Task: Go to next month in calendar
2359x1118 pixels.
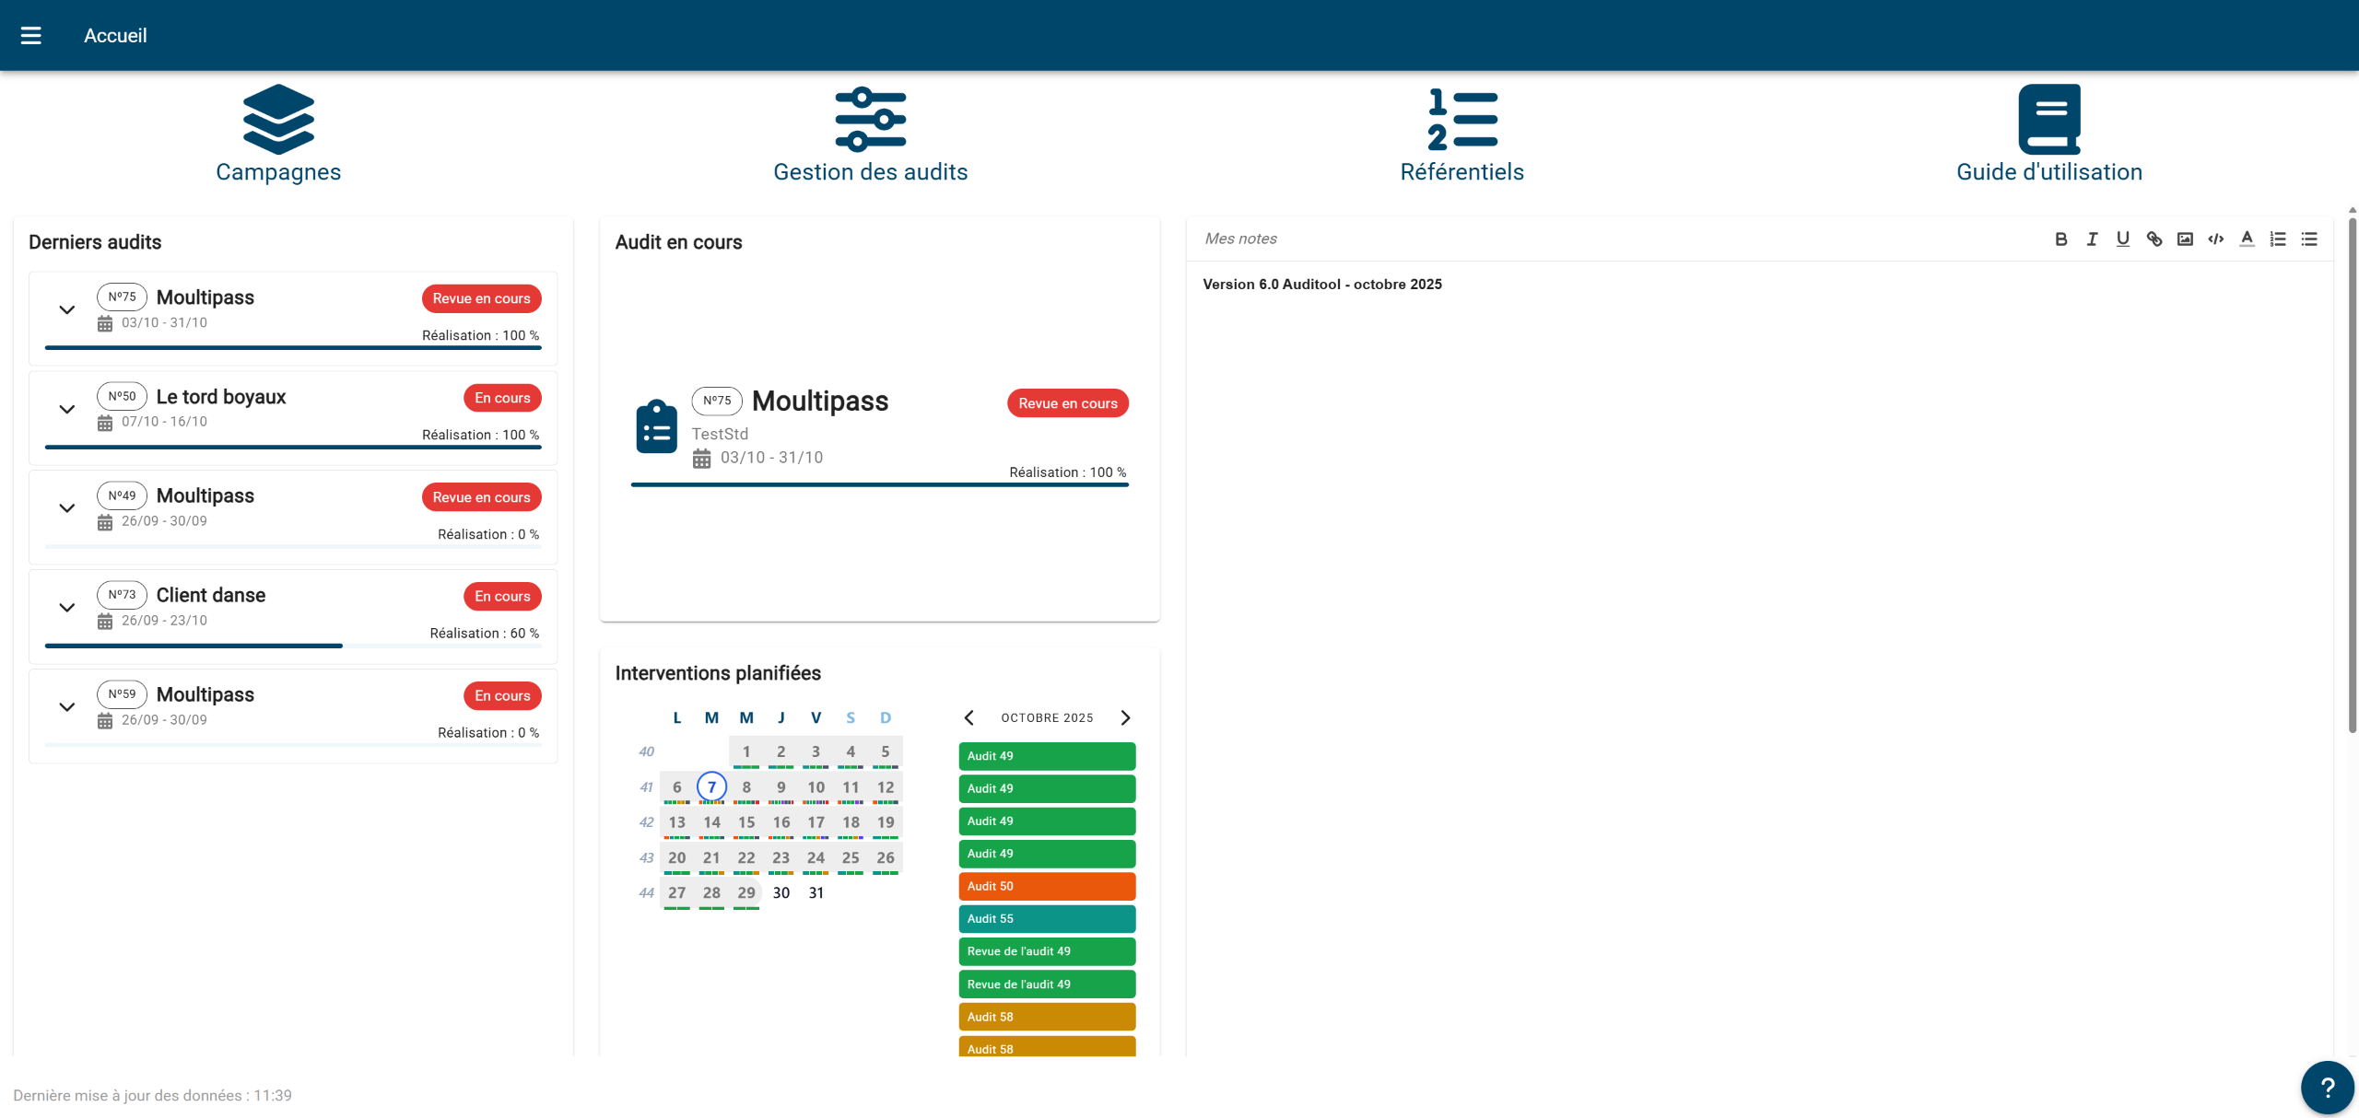Action: (x=1125, y=718)
